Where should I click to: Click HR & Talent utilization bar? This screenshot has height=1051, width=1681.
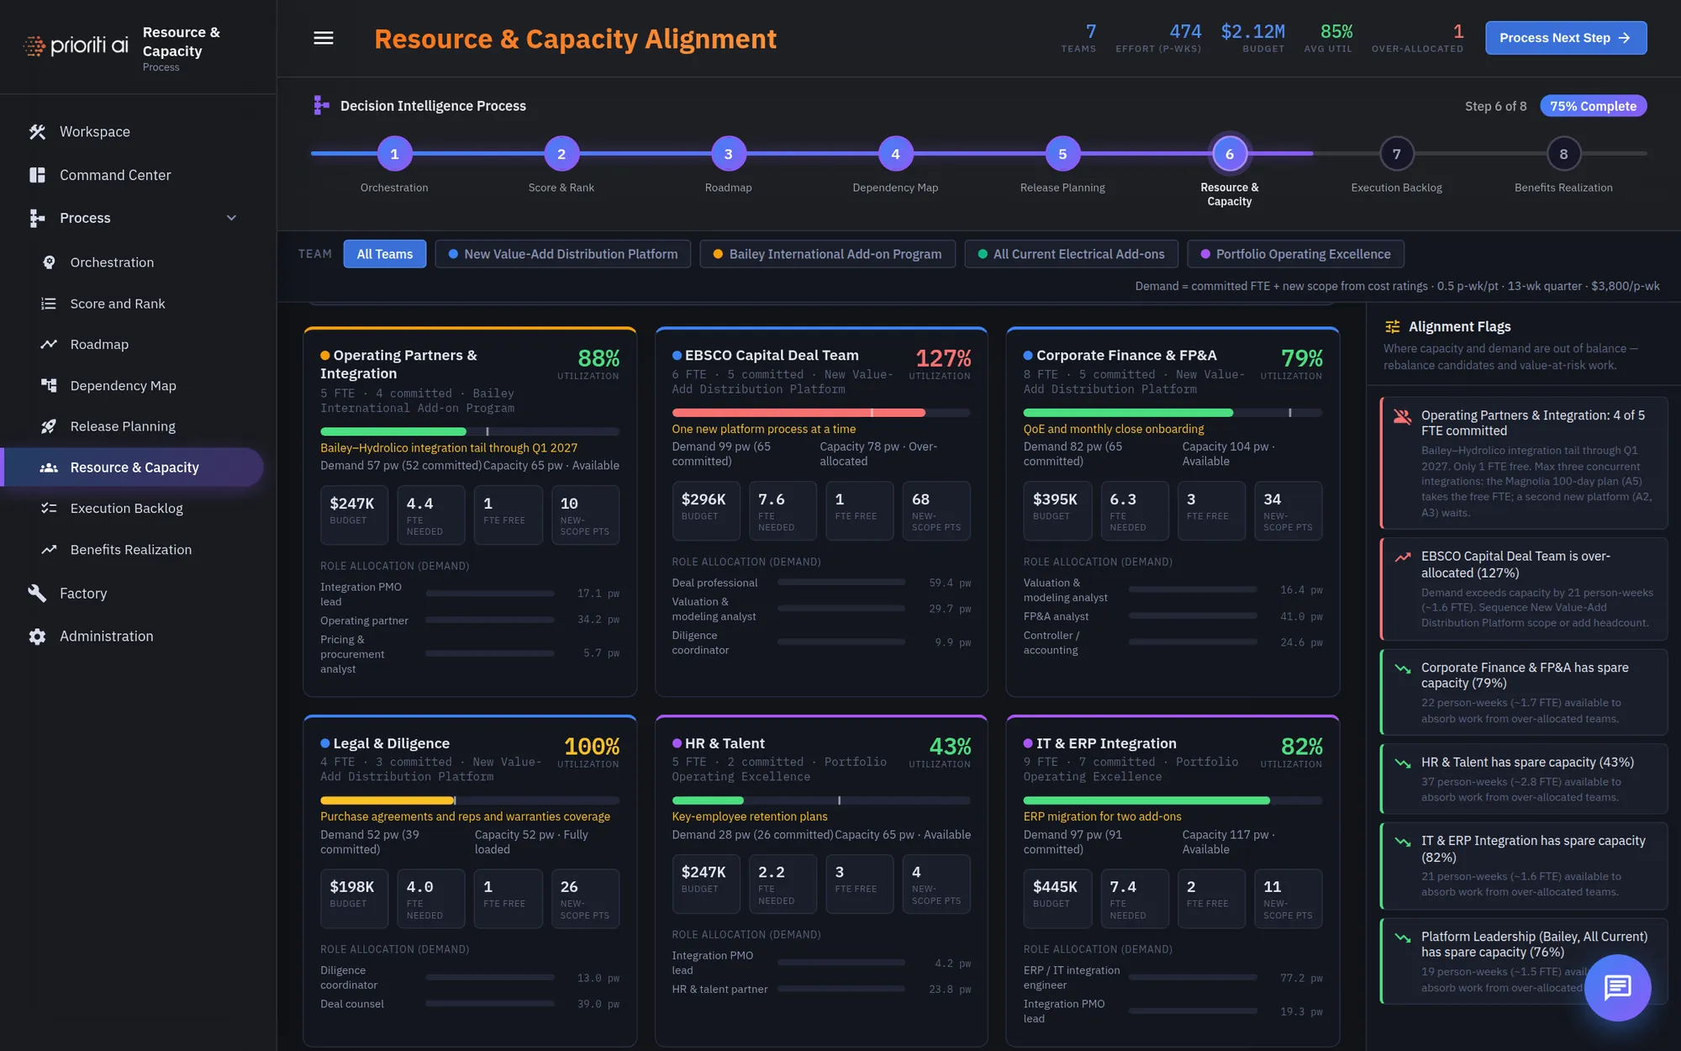820,800
